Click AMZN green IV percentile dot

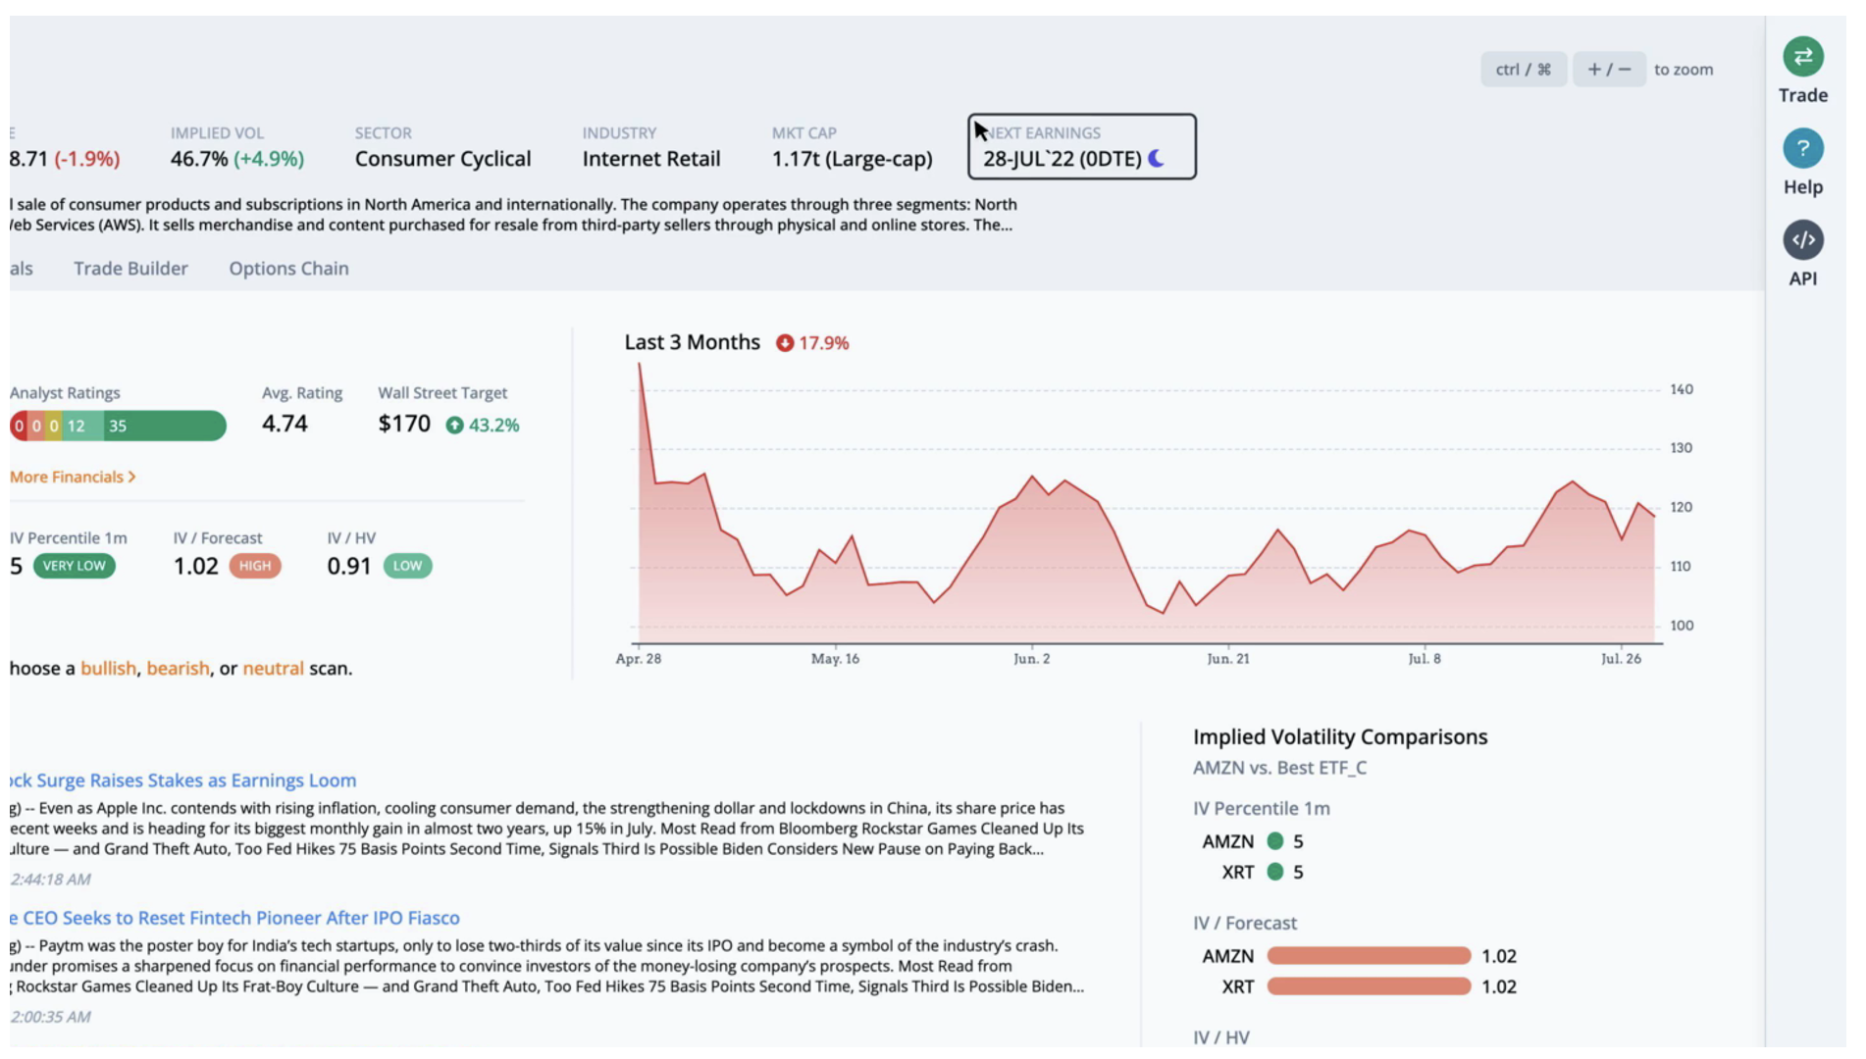click(x=1274, y=841)
